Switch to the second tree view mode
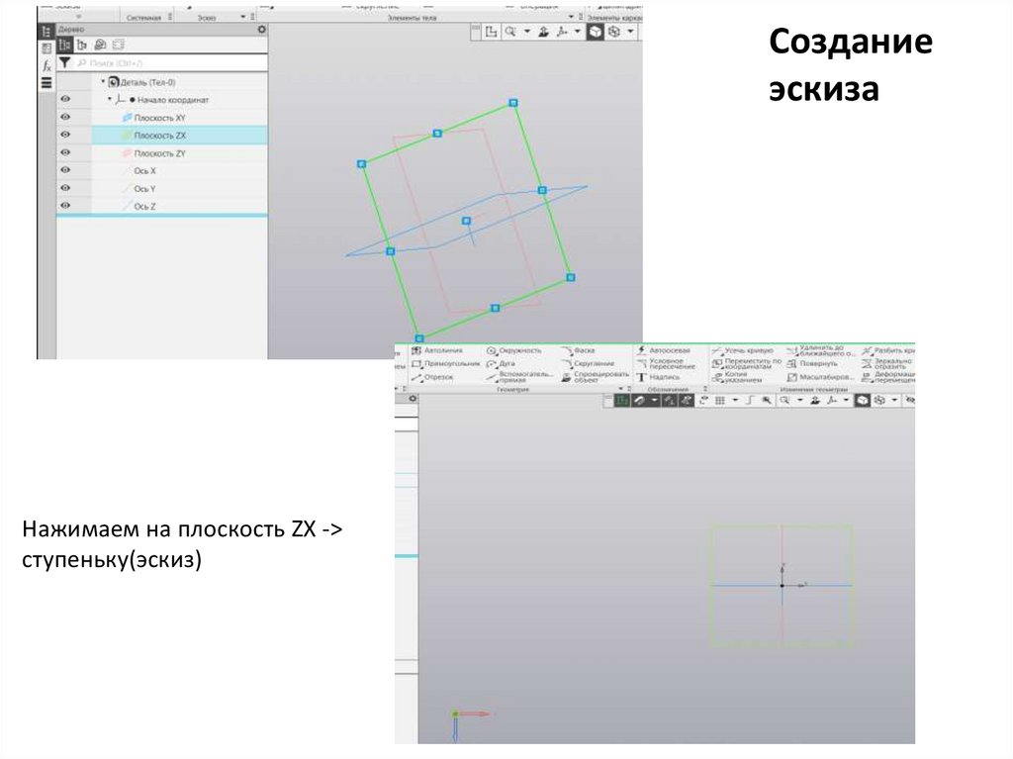The width and height of the screenshot is (1013, 759). [81, 45]
